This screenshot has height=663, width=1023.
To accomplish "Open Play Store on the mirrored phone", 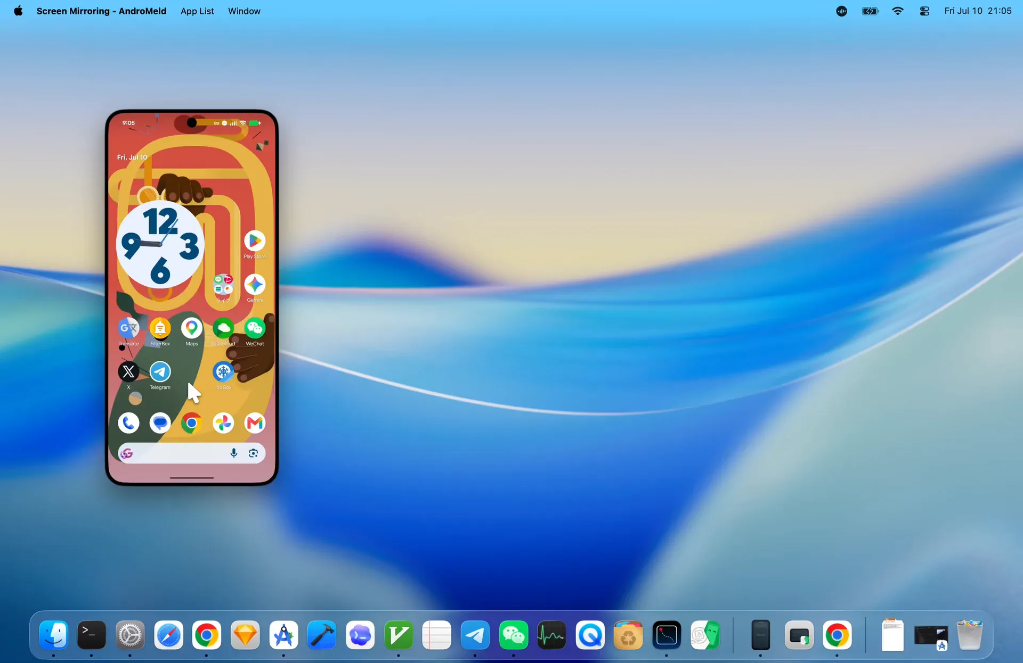I will click(255, 241).
